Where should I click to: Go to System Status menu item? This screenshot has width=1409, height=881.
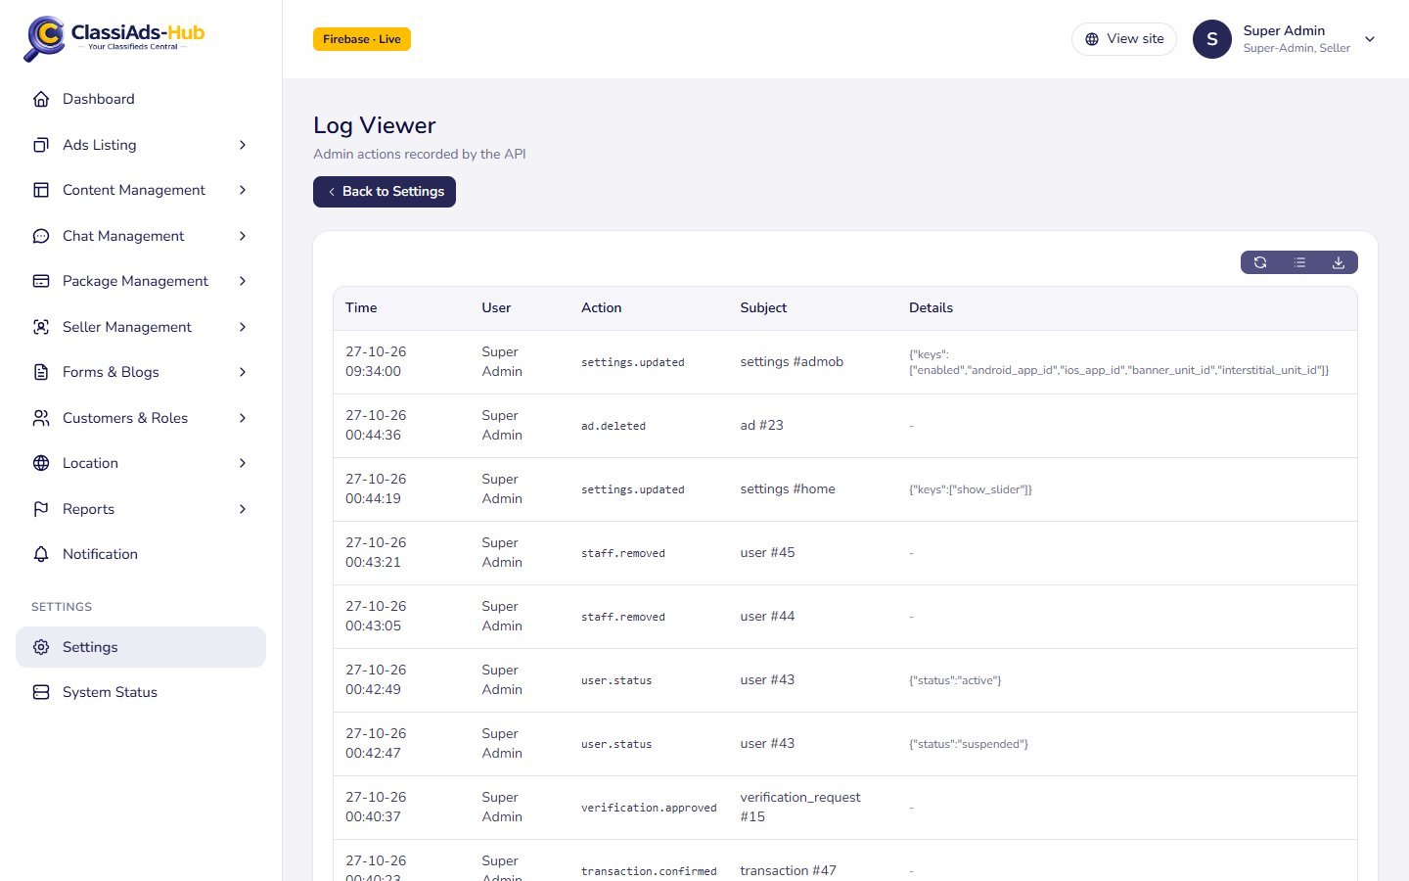point(141,692)
